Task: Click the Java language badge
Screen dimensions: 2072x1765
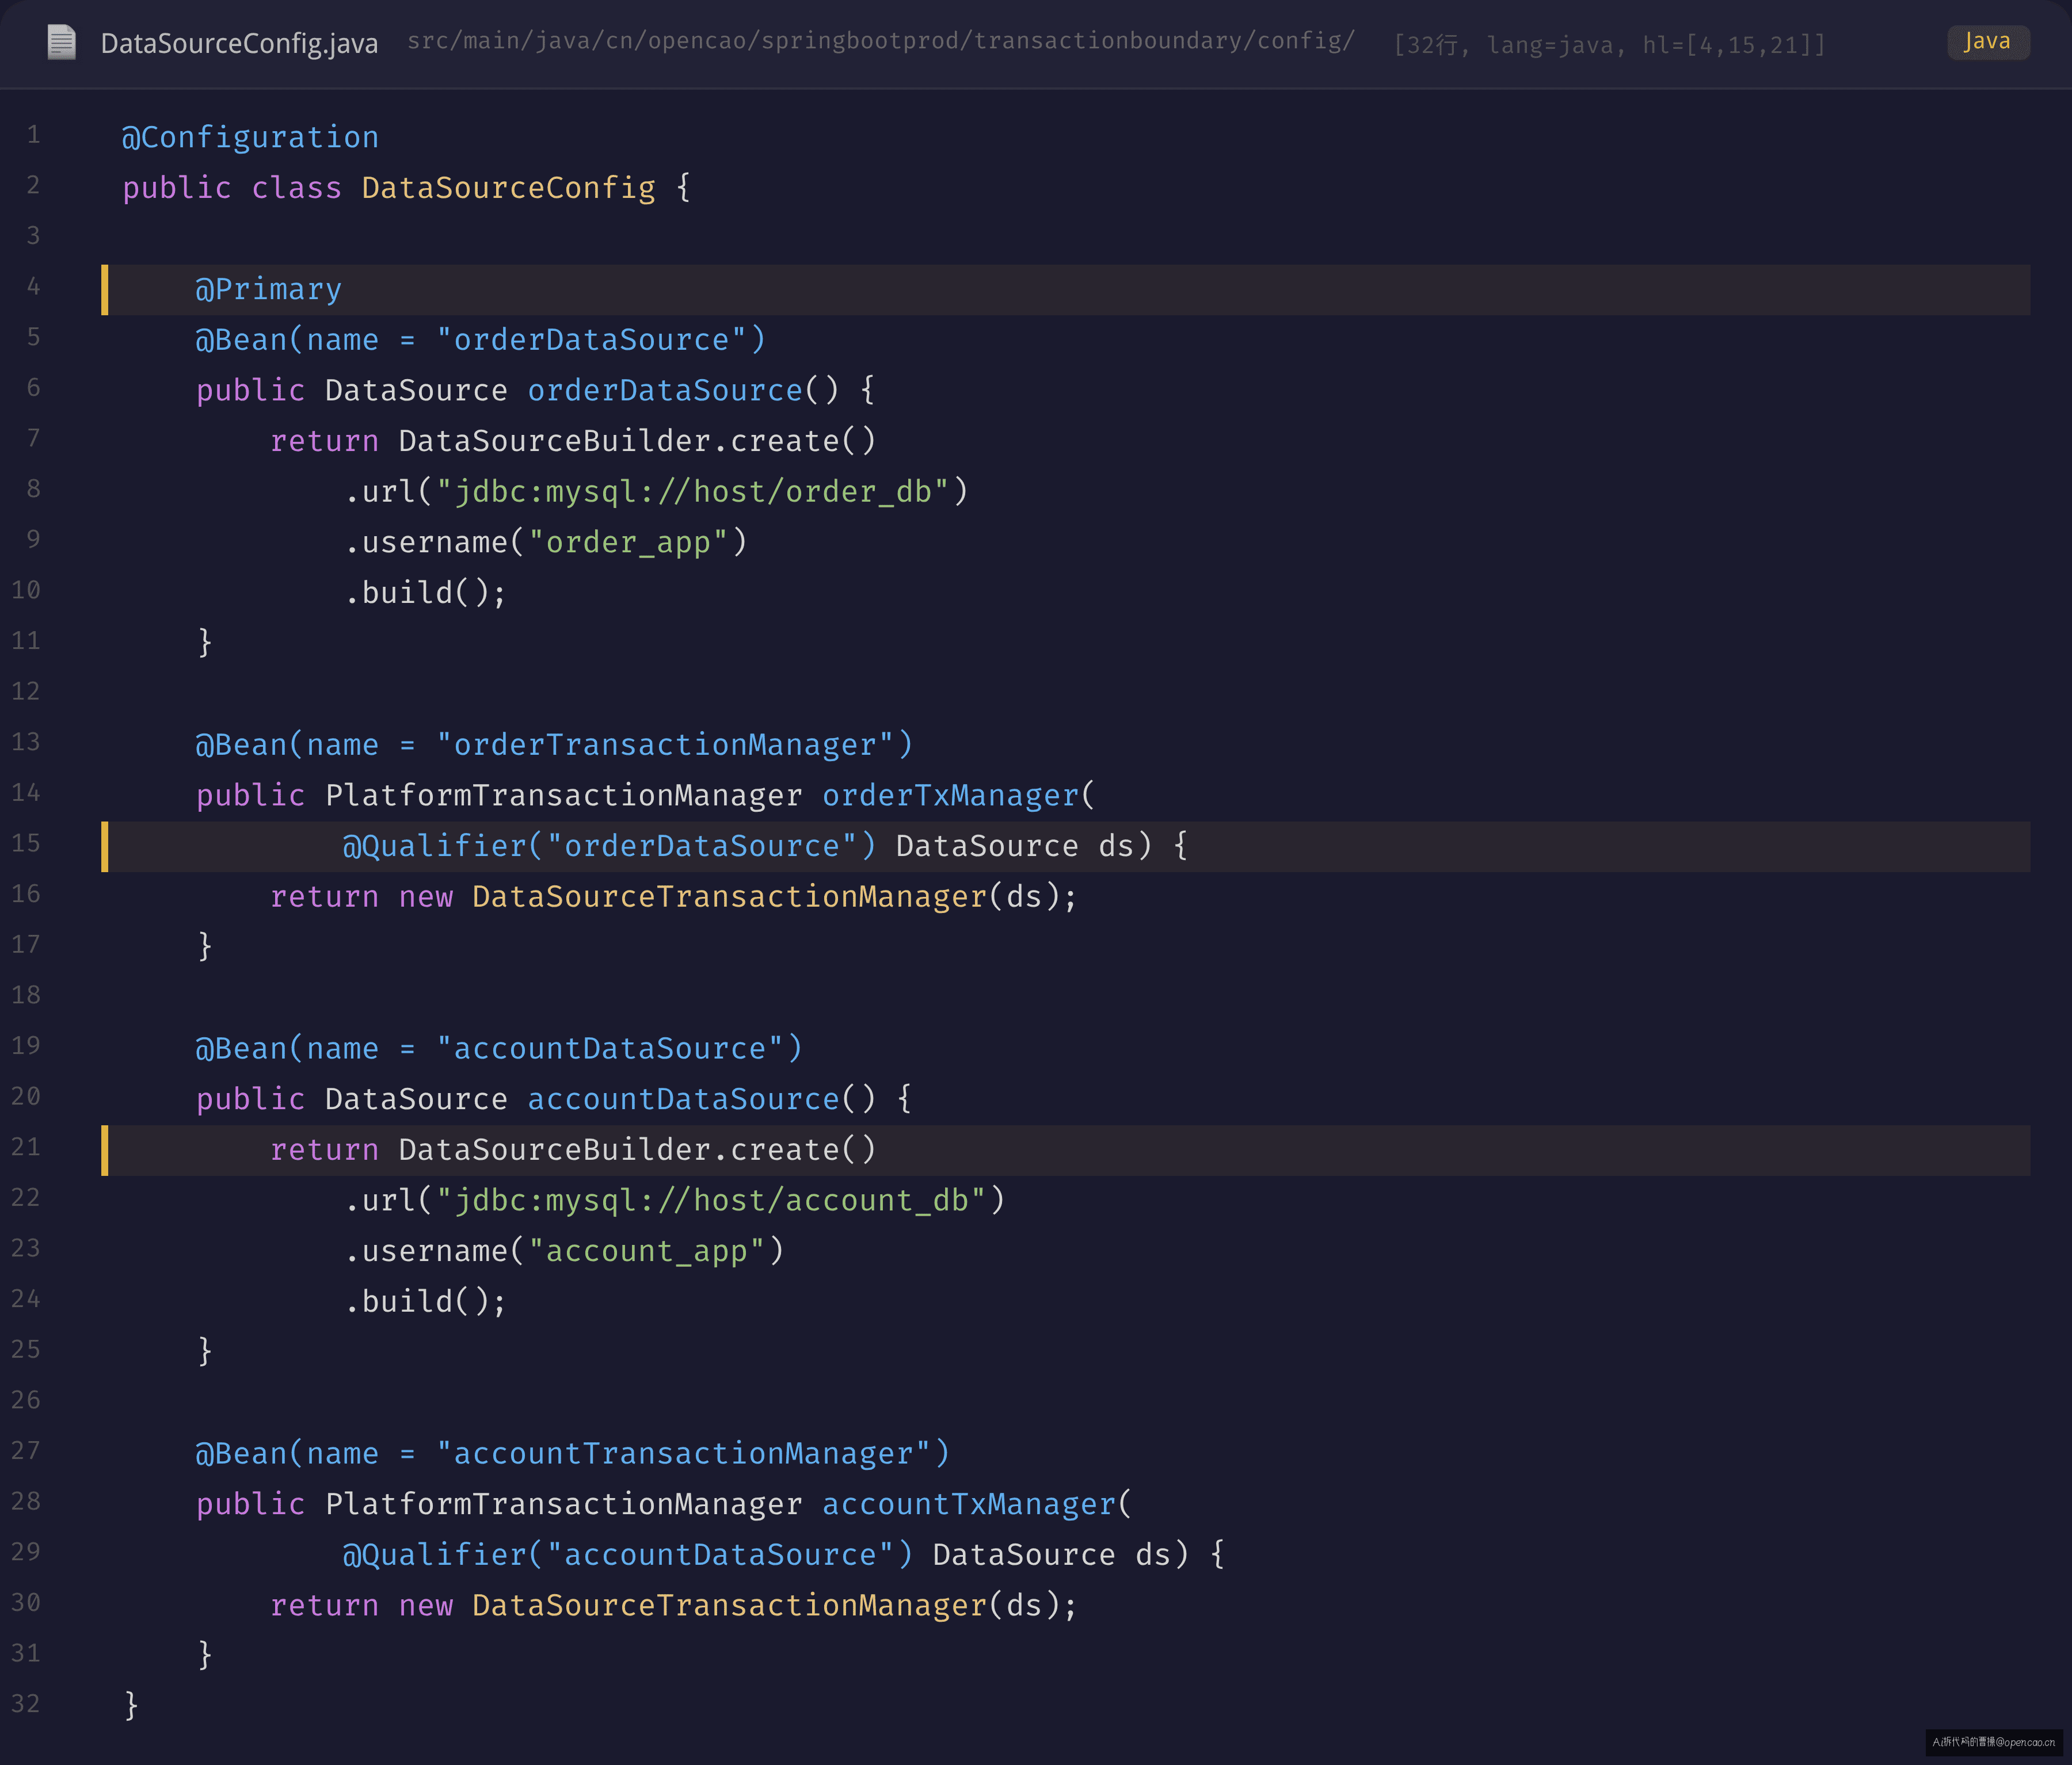Action: pyautogui.click(x=1988, y=41)
